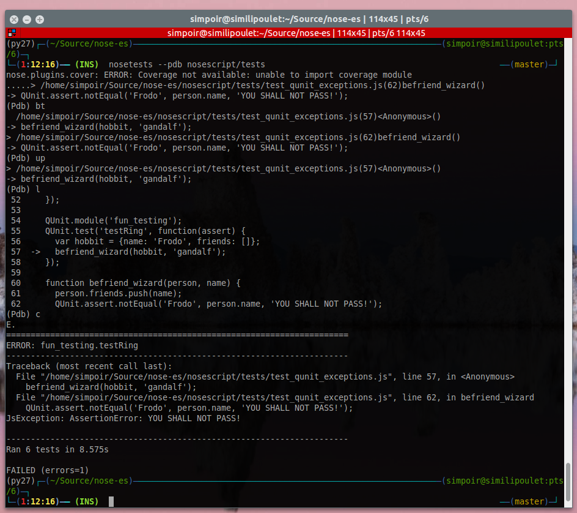Screen dimensions: 577x513
Task: Click the line 'nose.plugins.cover: ERROR: Coverage not available'
Action: [209, 75]
